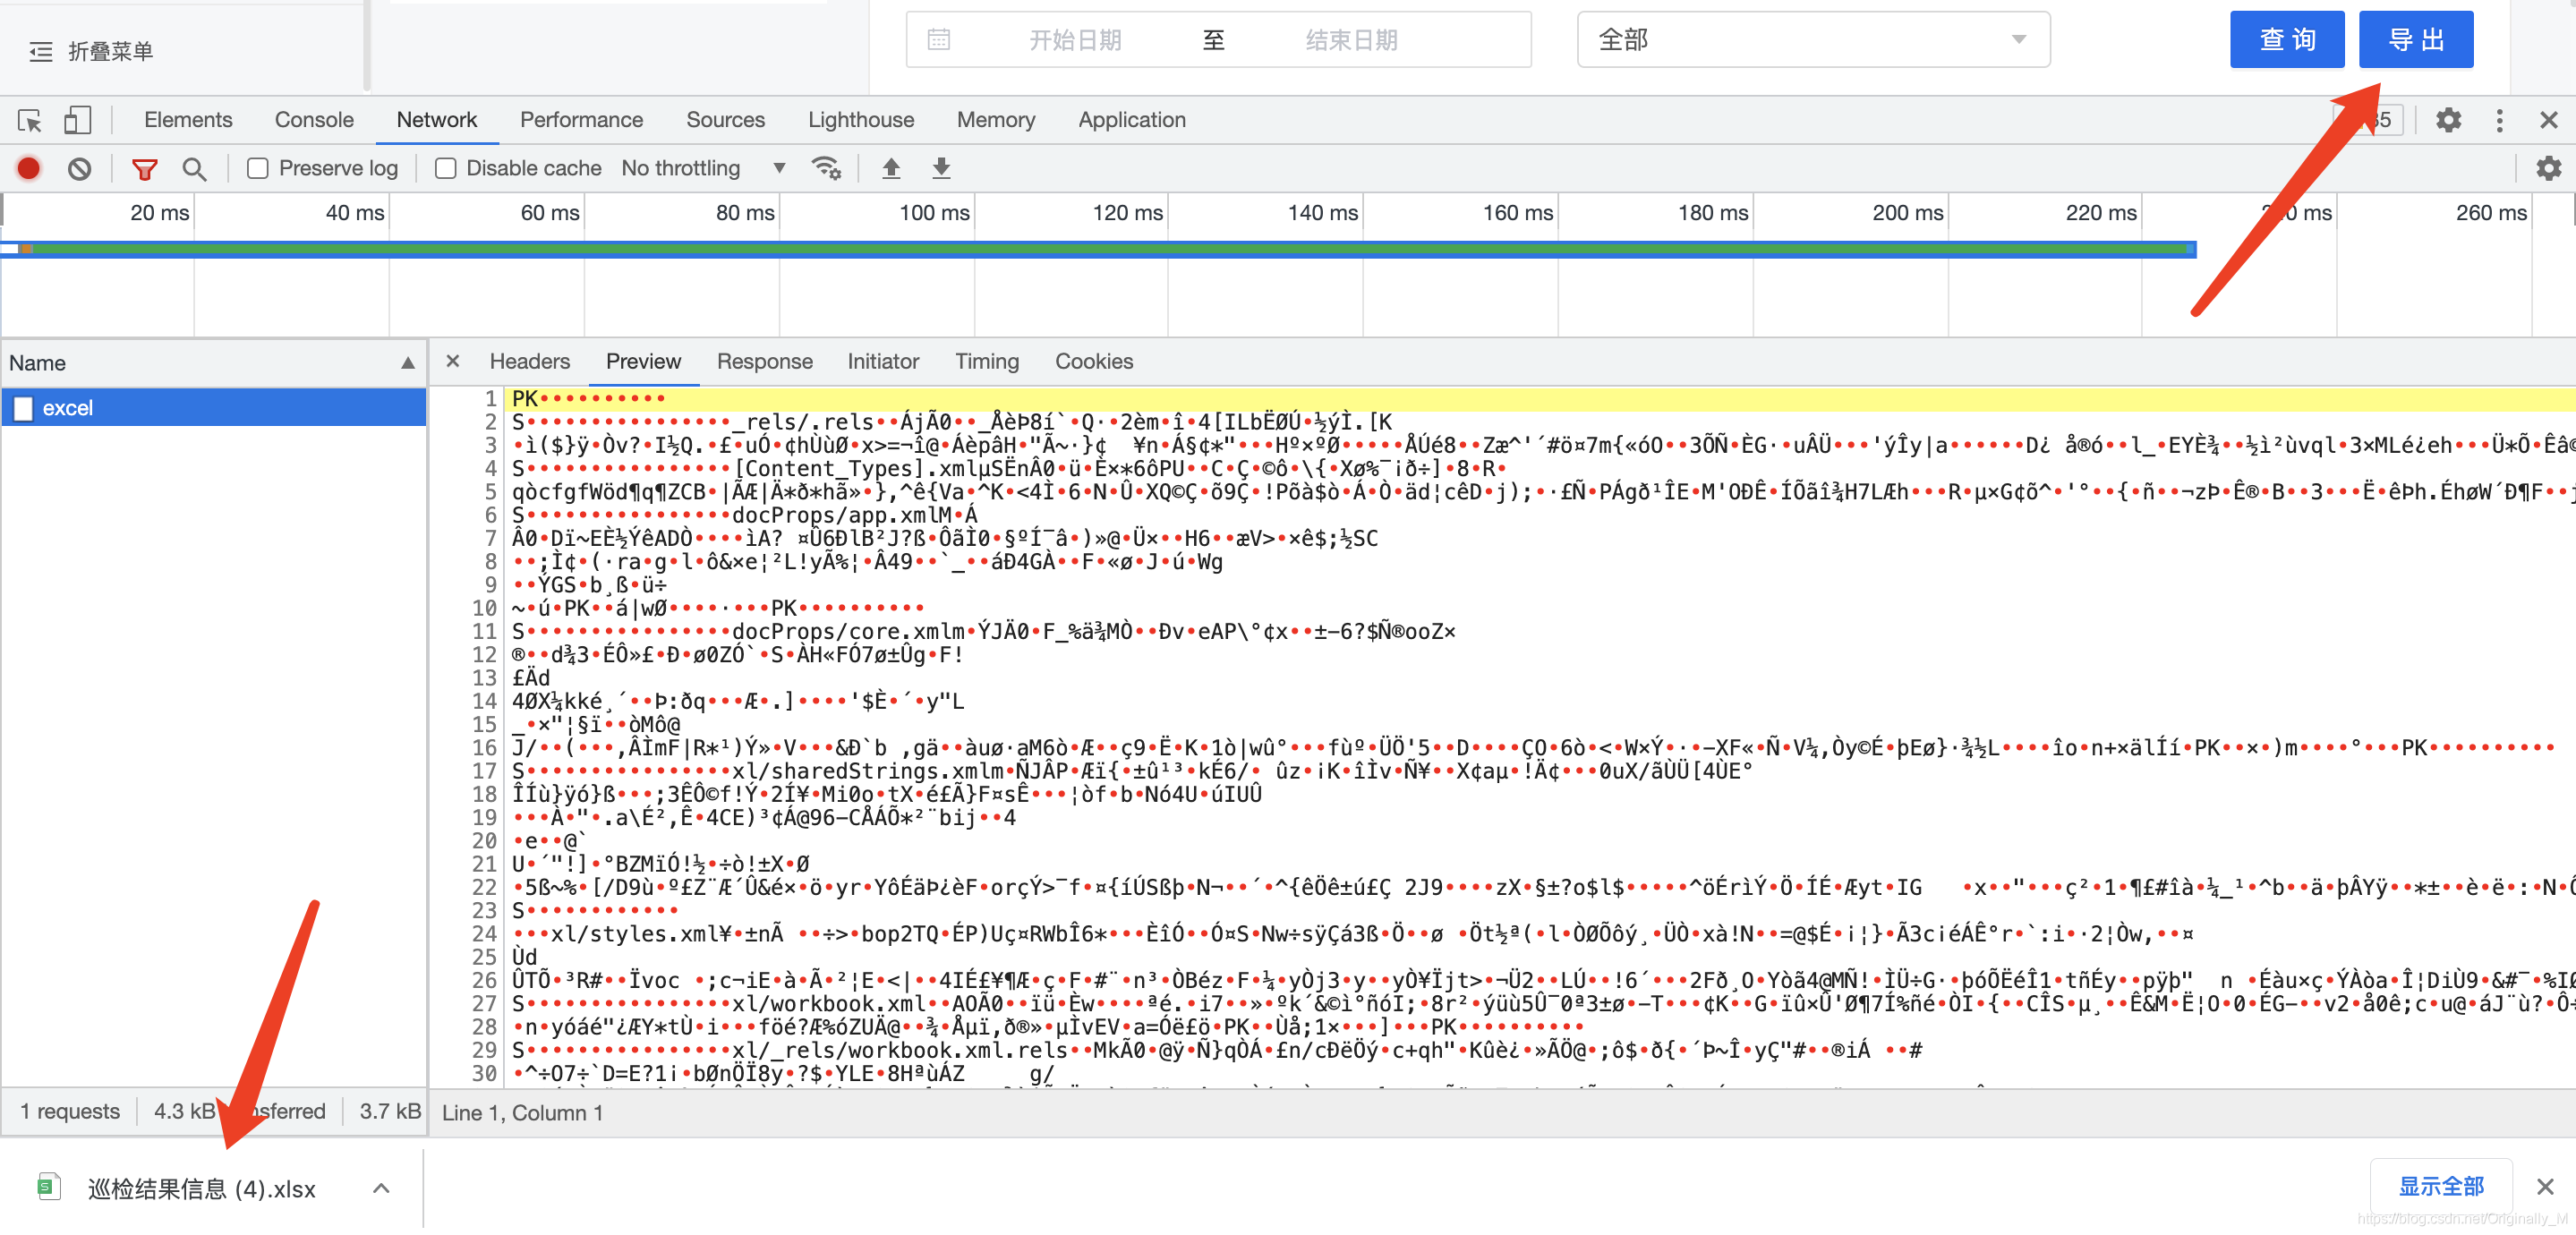Show the Timing tab
2576x1235 pixels.
tap(987, 361)
